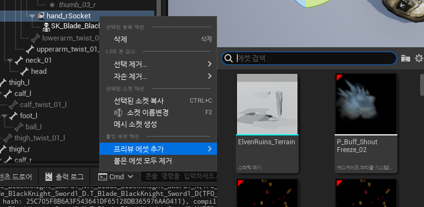This screenshot has width=424, height=207.
Task: Select the 삭제 context menu entry
Action: pos(158,39)
